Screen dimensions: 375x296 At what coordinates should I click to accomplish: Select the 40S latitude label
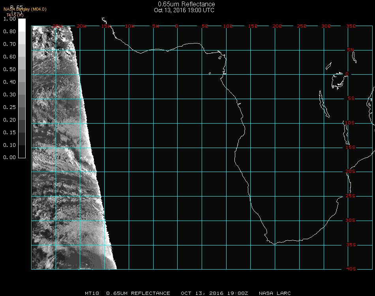(x=351, y=269)
